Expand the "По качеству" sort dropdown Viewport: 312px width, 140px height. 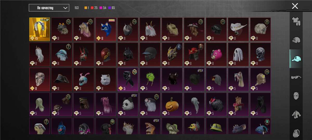pyautogui.click(x=49, y=8)
